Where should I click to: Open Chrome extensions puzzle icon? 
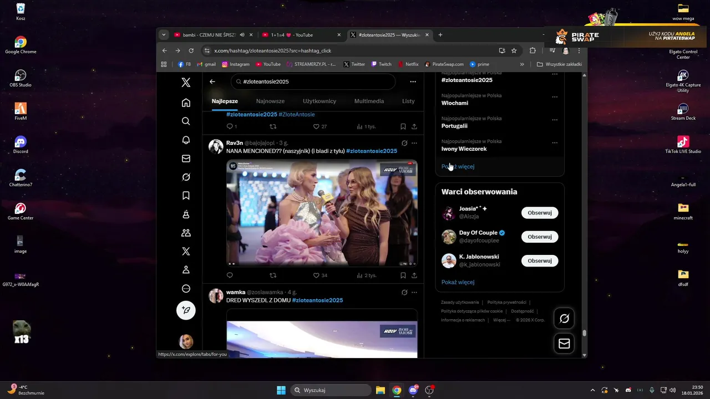point(532,50)
